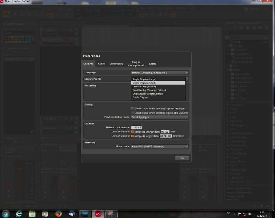Edit the 00:10:00 sample length field

[x=166, y=136]
